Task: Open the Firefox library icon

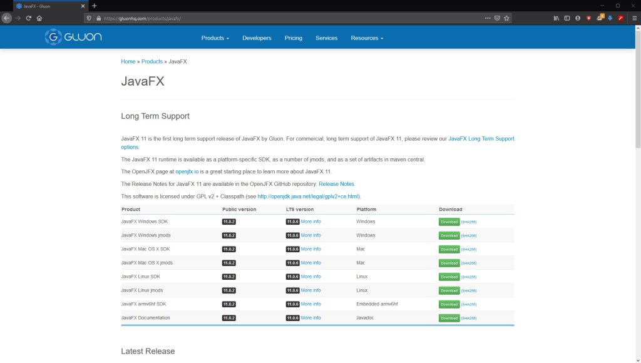Action: (x=556, y=18)
